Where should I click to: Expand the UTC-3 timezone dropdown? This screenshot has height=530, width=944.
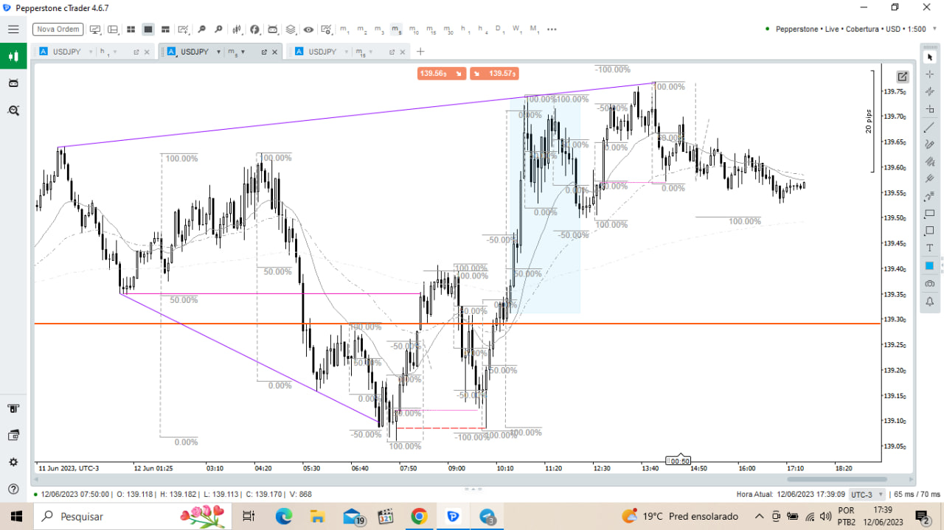tap(861, 495)
